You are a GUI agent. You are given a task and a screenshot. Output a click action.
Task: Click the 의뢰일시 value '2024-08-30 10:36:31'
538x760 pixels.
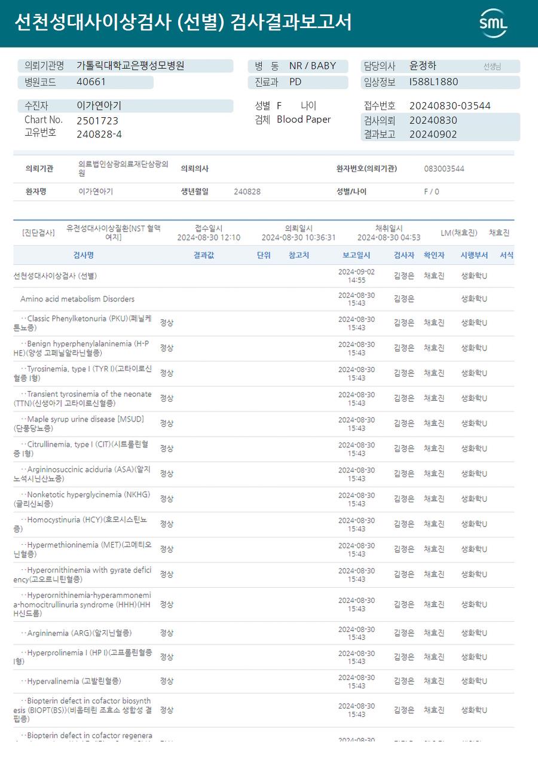click(298, 237)
